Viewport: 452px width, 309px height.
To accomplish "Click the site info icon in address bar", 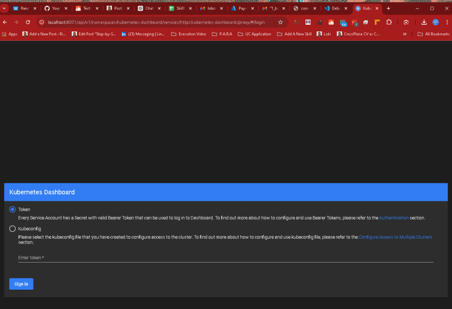I will click(x=42, y=22).
